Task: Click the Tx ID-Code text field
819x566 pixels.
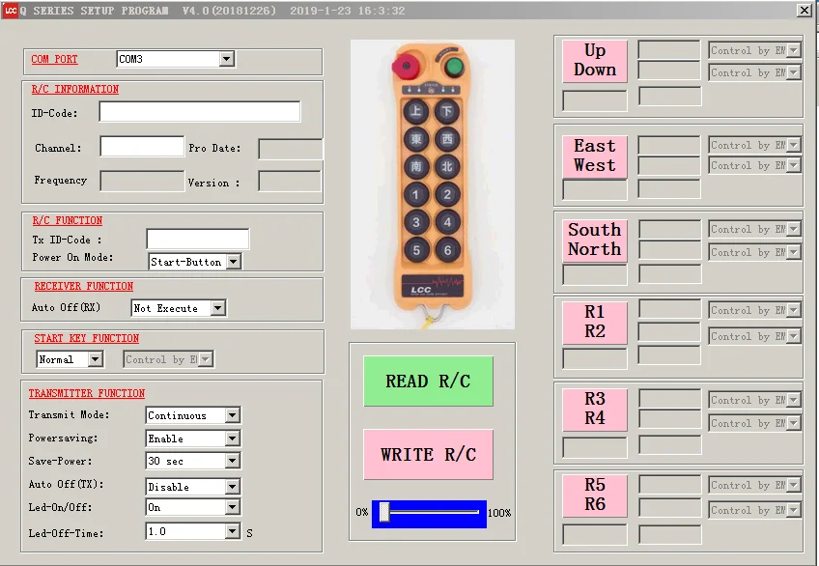Action: click(198, 239)
